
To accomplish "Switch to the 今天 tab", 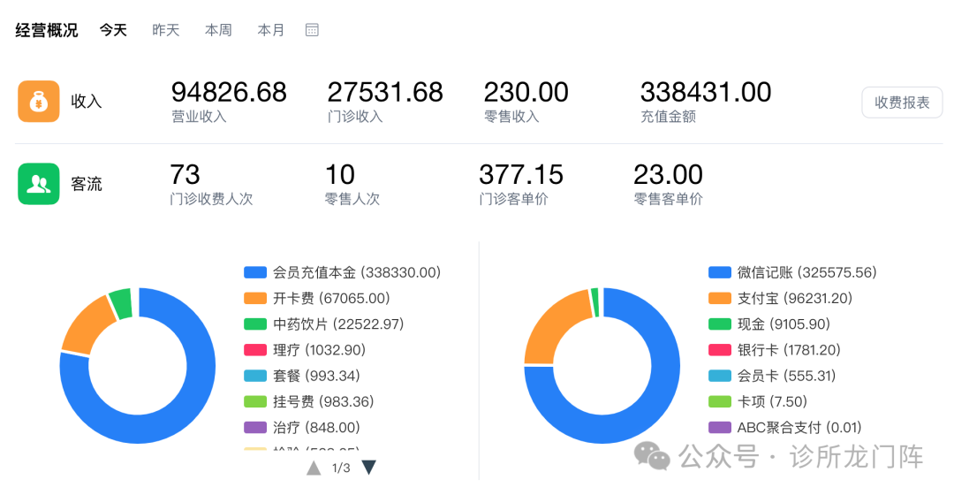I will tap(113, 30).
